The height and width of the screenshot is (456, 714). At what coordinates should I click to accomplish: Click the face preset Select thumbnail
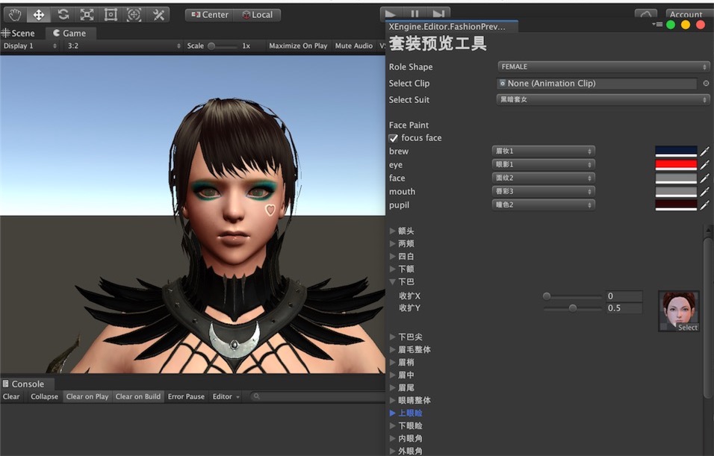(679, 310)
